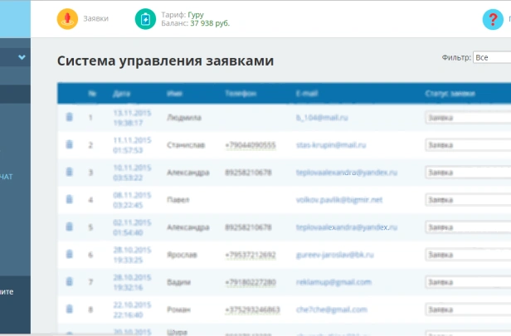Click trash icon for row 6
The height and width of the screenshot is (336, 511).
click(69, 254)
